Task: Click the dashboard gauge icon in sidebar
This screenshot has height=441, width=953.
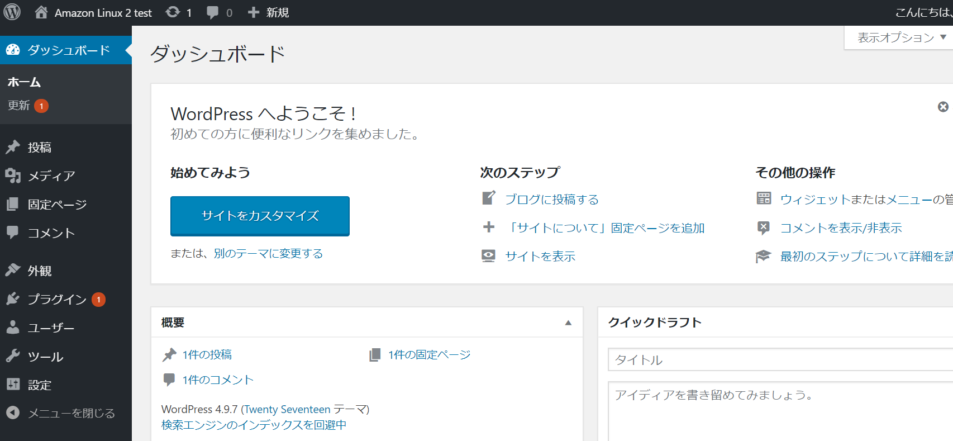Action: (13, 50)
